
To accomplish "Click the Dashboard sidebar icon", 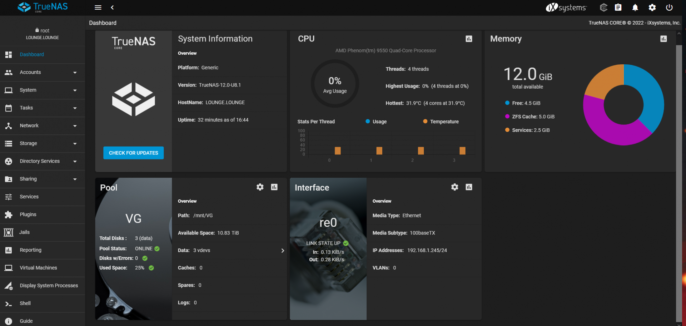I will click(9, 55).
